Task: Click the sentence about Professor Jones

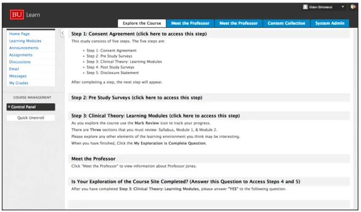Action: coord(134,166)
